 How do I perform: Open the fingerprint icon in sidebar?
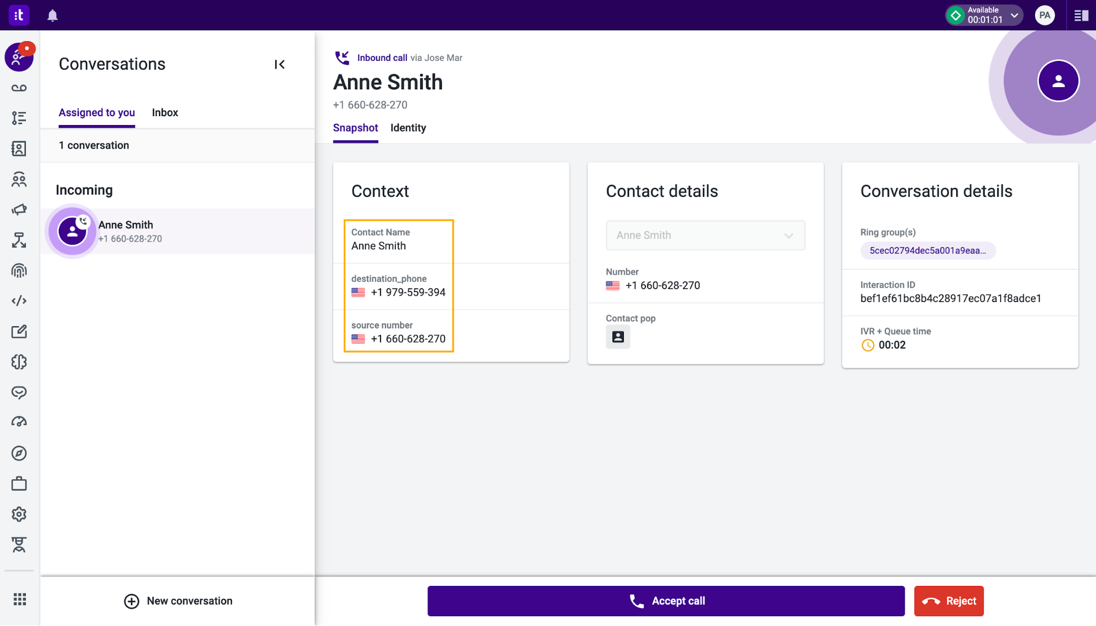[19, 271]
